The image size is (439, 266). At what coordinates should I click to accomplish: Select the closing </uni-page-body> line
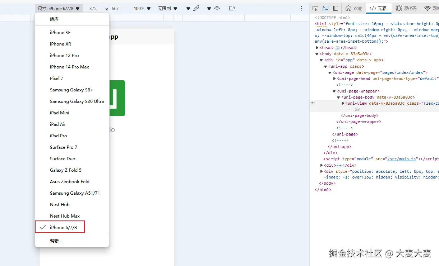pos(359,115)
